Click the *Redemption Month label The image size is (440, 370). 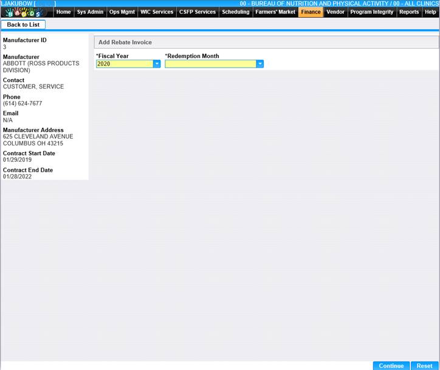(192, 56)
